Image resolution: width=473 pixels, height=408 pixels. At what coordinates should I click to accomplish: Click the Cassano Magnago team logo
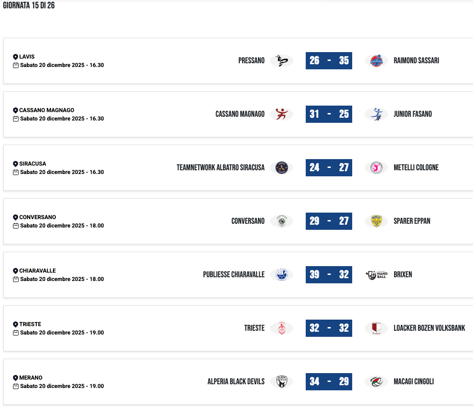coord(282,114)
